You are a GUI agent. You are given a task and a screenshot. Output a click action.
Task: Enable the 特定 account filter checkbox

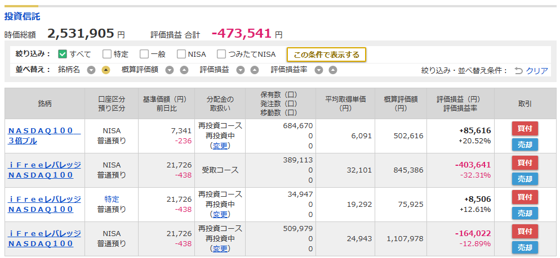(107, 54)
